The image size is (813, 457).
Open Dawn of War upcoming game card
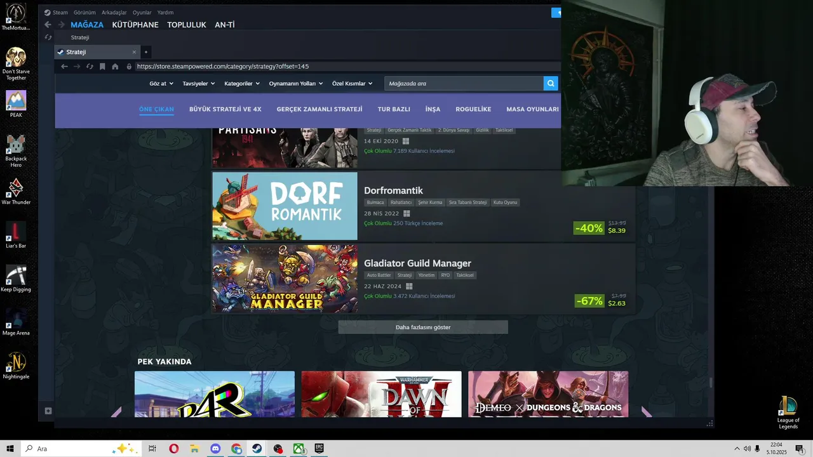tap(381, 394)
